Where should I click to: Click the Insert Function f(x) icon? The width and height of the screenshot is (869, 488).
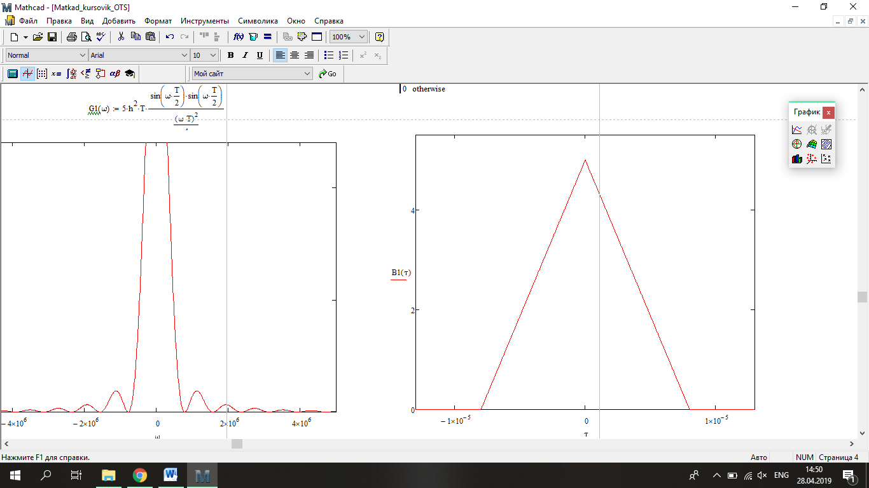[239, 37]
